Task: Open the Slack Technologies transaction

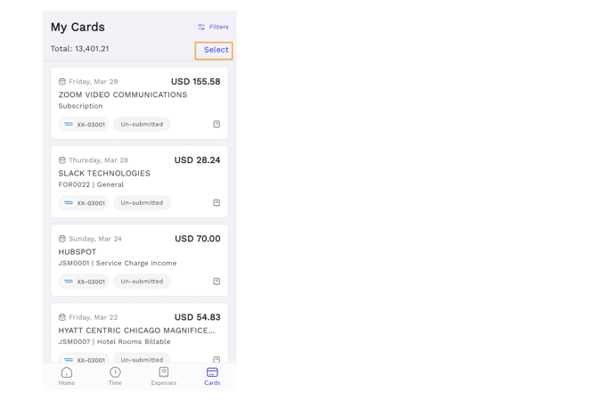Action: (x=104, y=173)
